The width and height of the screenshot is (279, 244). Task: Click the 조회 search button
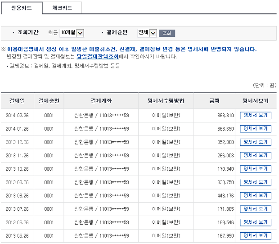point(166,33)
